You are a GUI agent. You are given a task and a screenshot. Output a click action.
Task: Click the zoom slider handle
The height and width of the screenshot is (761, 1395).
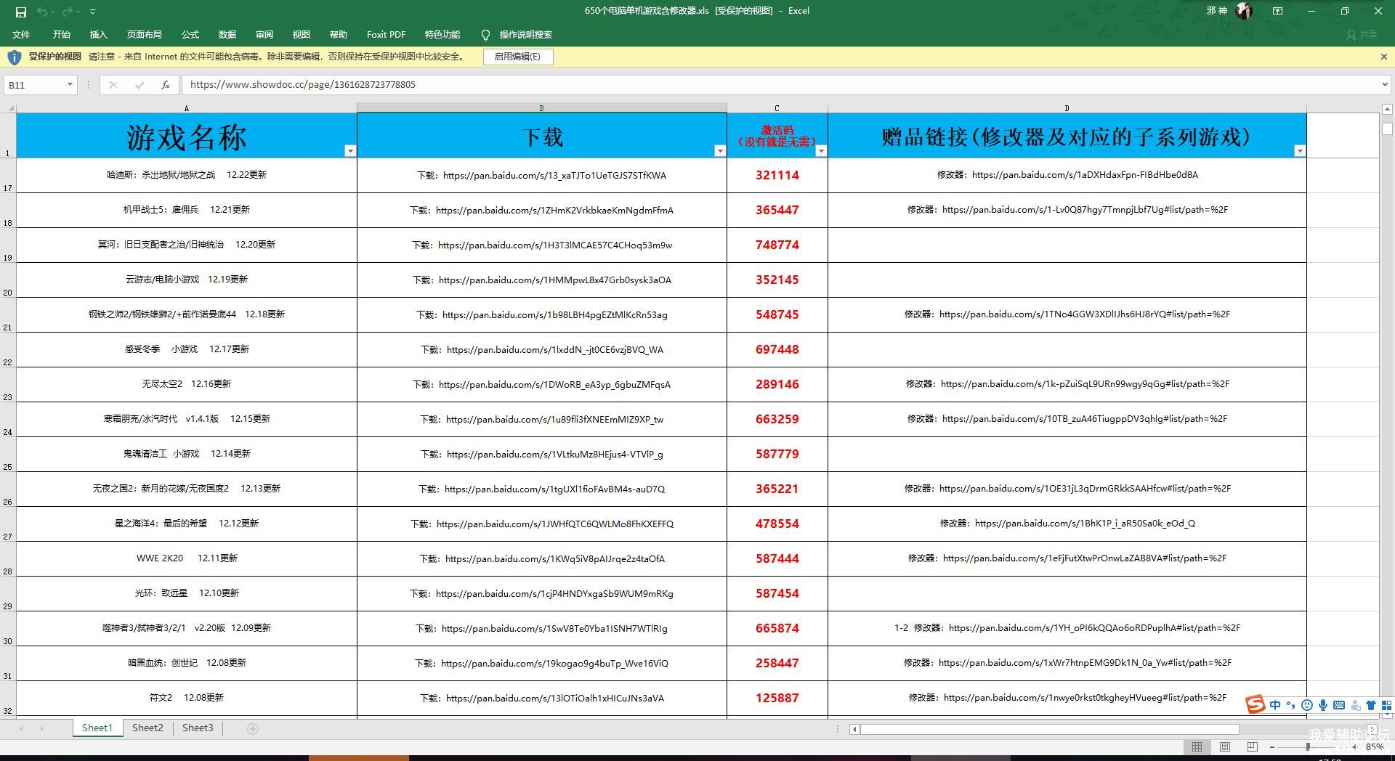pyautogui.click(x=1308, y=746)
